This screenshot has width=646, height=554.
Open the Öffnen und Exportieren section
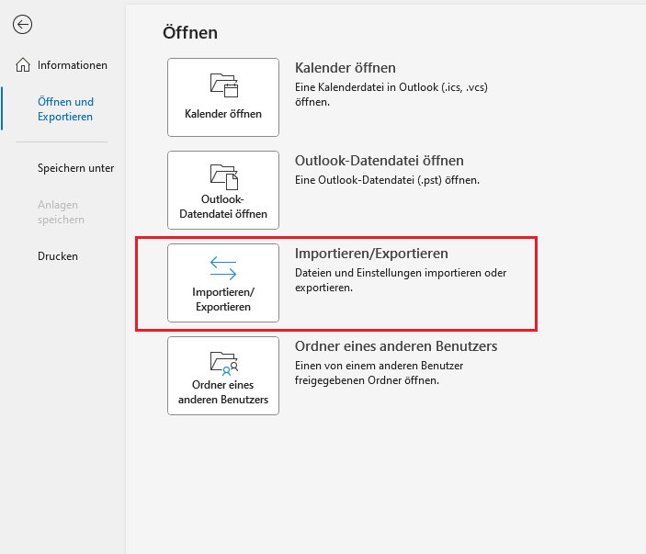click(x=65, y=109)
